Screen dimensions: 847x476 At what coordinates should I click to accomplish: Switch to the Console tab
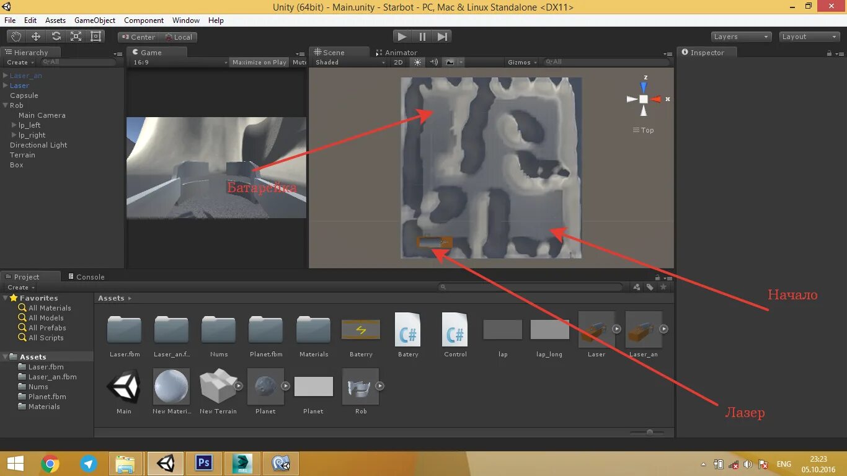pyautogui.click(x=86, y=277)
